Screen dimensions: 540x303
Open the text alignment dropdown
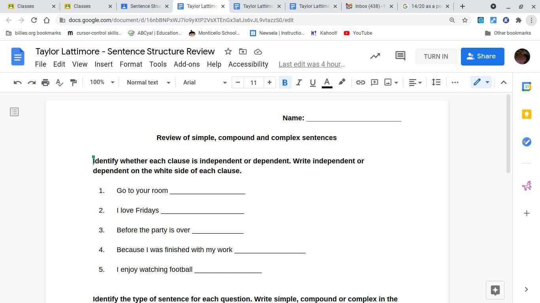415,82
